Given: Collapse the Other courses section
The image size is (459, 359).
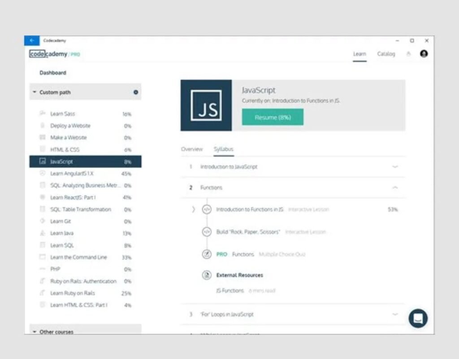Looking at the screenshot, I should (x=35, y=332).
